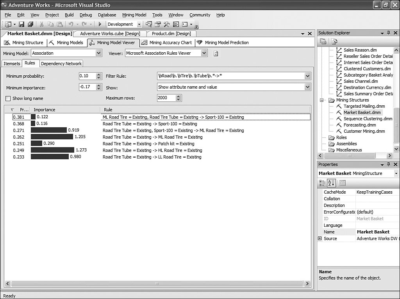The width and height of the screenshot is (400, 299).
Task: Click the Undo toolbar icon
Action: click(x=71, y=24)
